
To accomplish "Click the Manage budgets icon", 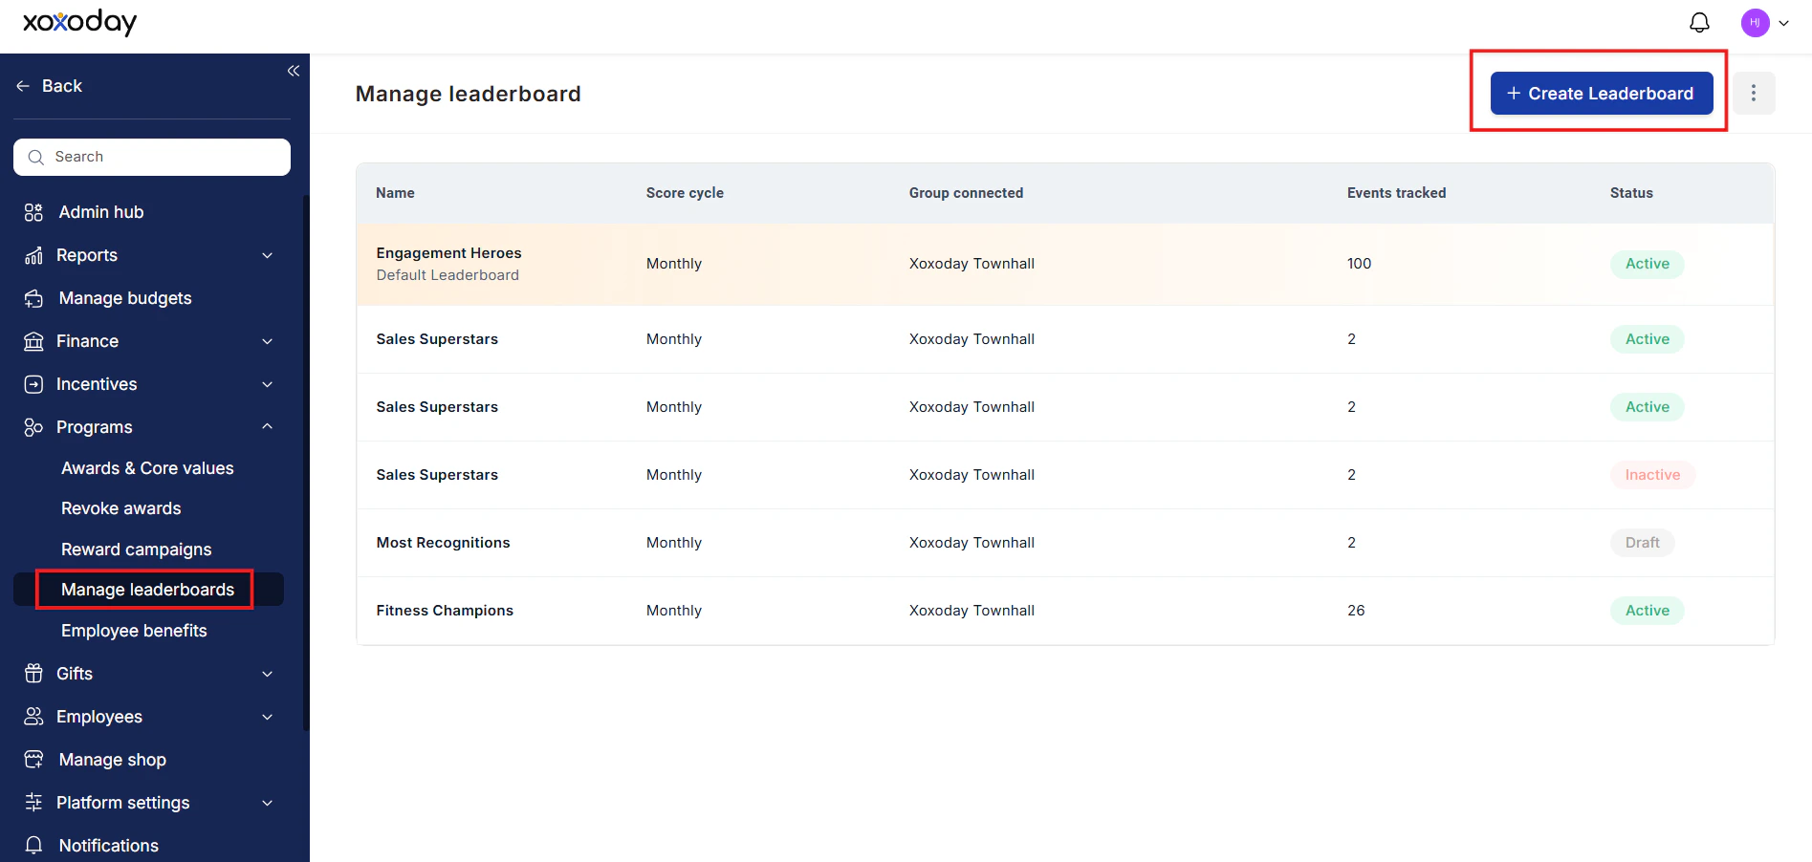I will (33, 298).
